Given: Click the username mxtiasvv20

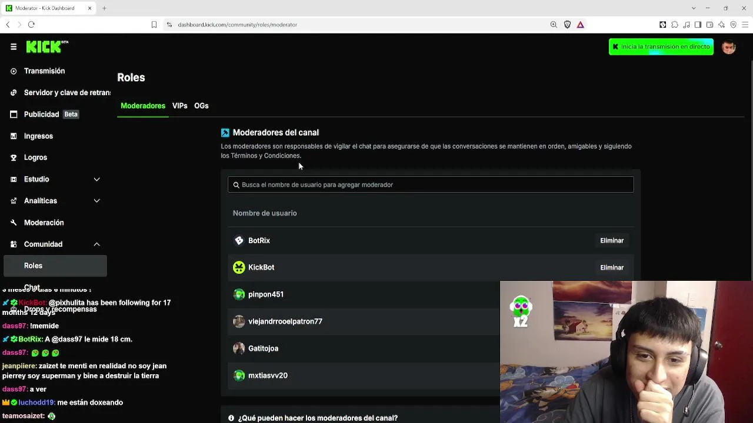Looking at the screenshot, I should 268,375.
